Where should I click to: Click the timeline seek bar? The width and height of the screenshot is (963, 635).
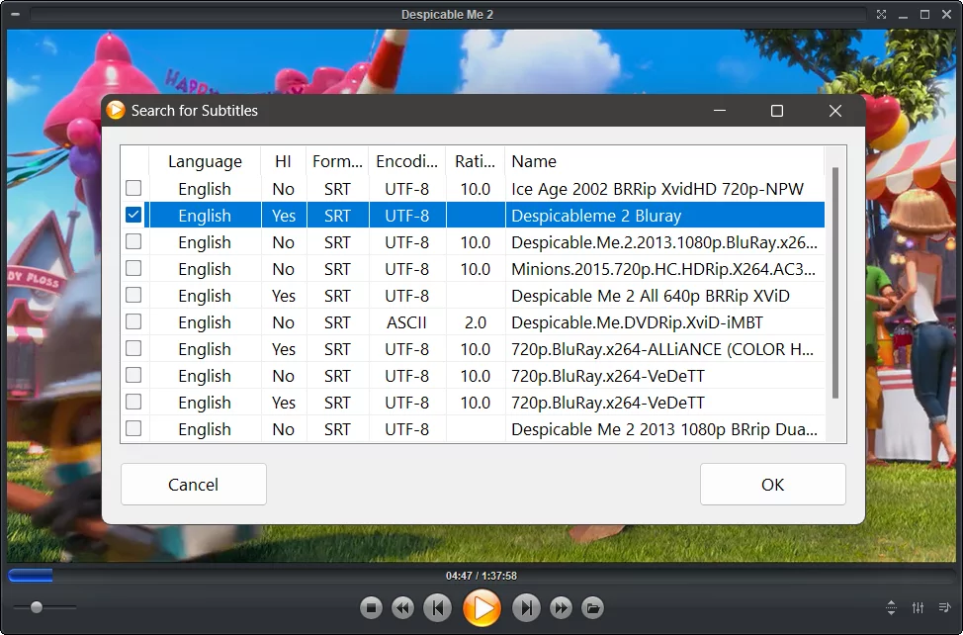(481, 576)
